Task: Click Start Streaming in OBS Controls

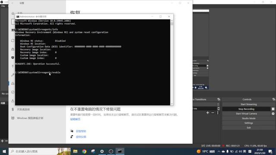Action: click(x=248, y=104)
